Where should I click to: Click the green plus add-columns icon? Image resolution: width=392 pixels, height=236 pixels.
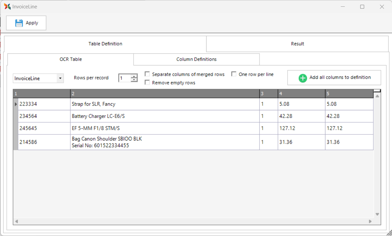(303, 78)
